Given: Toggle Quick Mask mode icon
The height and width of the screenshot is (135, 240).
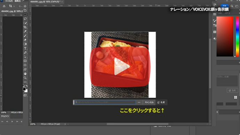Looking at the screenshot, I should click(25, 95).
